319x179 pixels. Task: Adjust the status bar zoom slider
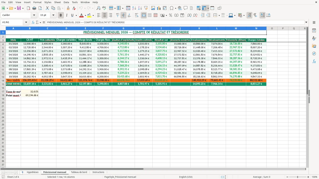298,177
